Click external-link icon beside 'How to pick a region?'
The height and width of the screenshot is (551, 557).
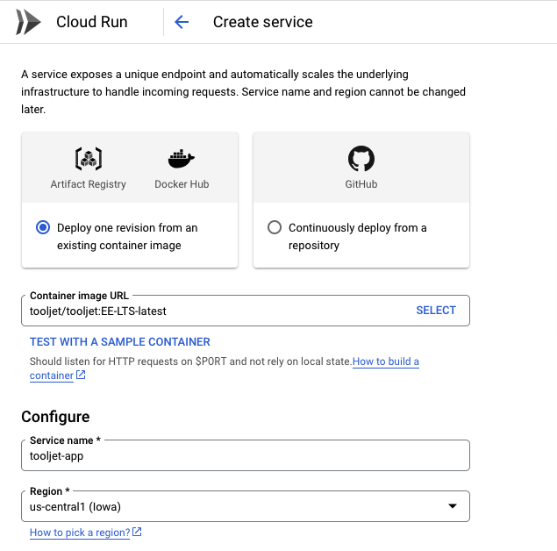point(137,533)
